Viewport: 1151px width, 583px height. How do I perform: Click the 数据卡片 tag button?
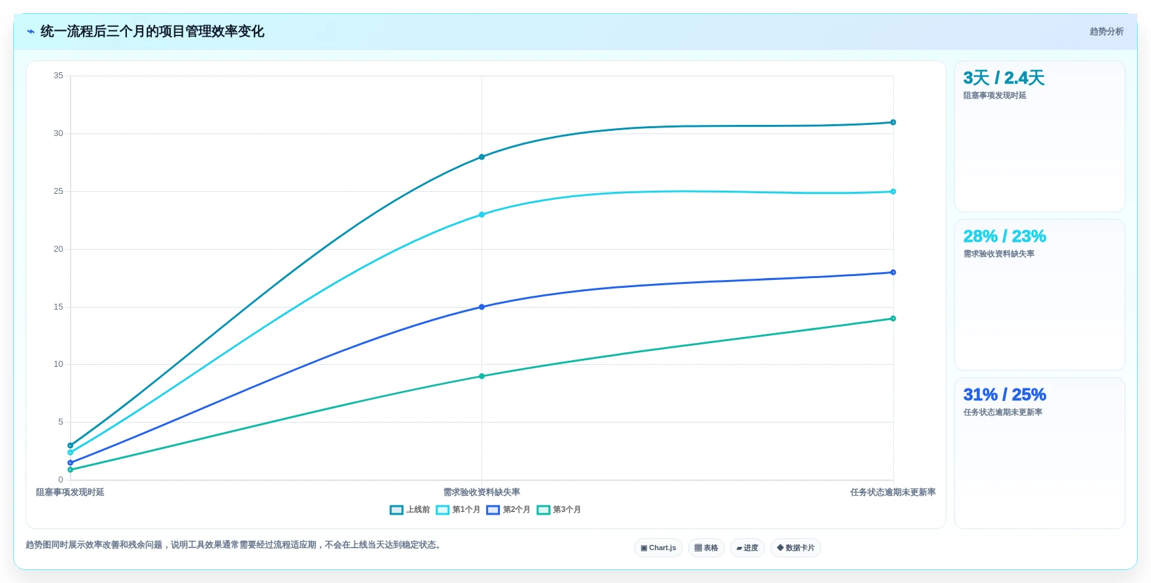click(x=796, y=548)
